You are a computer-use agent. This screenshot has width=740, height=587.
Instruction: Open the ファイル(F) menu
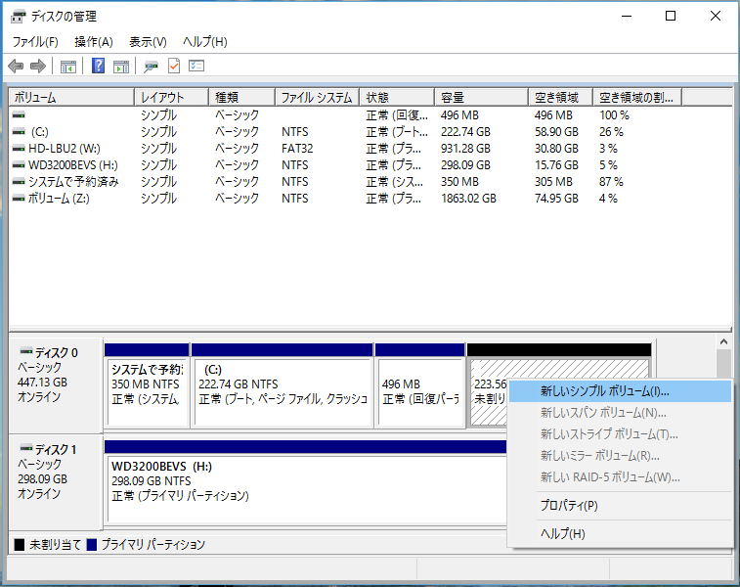[x=35, y=42]
